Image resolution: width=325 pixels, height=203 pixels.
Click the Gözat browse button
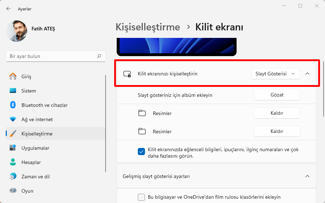[277, 95]
